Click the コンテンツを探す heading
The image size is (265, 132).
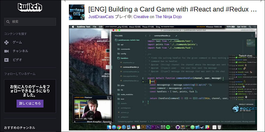click(15, 34)
